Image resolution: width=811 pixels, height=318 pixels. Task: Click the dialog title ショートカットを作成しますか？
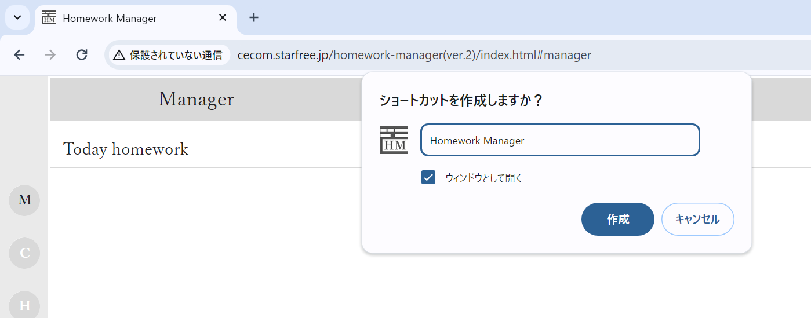[x=461, y=101]
